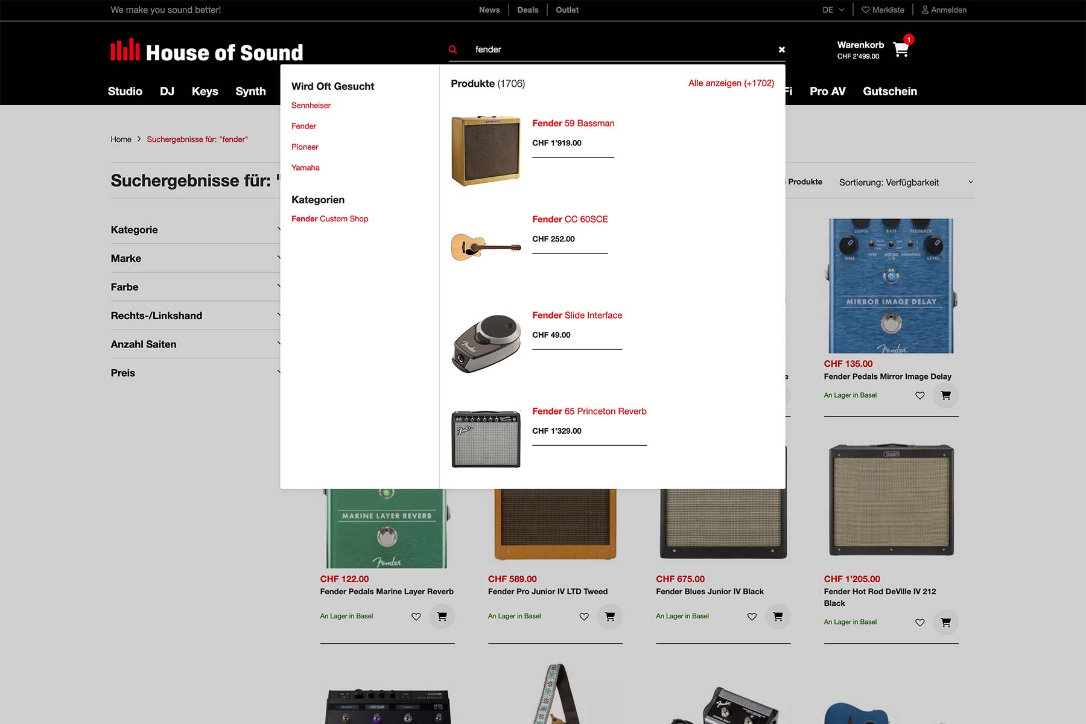Open Fender 65 Princeton Reverb link
Screen dimensions: 1086x724
click(x=589, y=411)
